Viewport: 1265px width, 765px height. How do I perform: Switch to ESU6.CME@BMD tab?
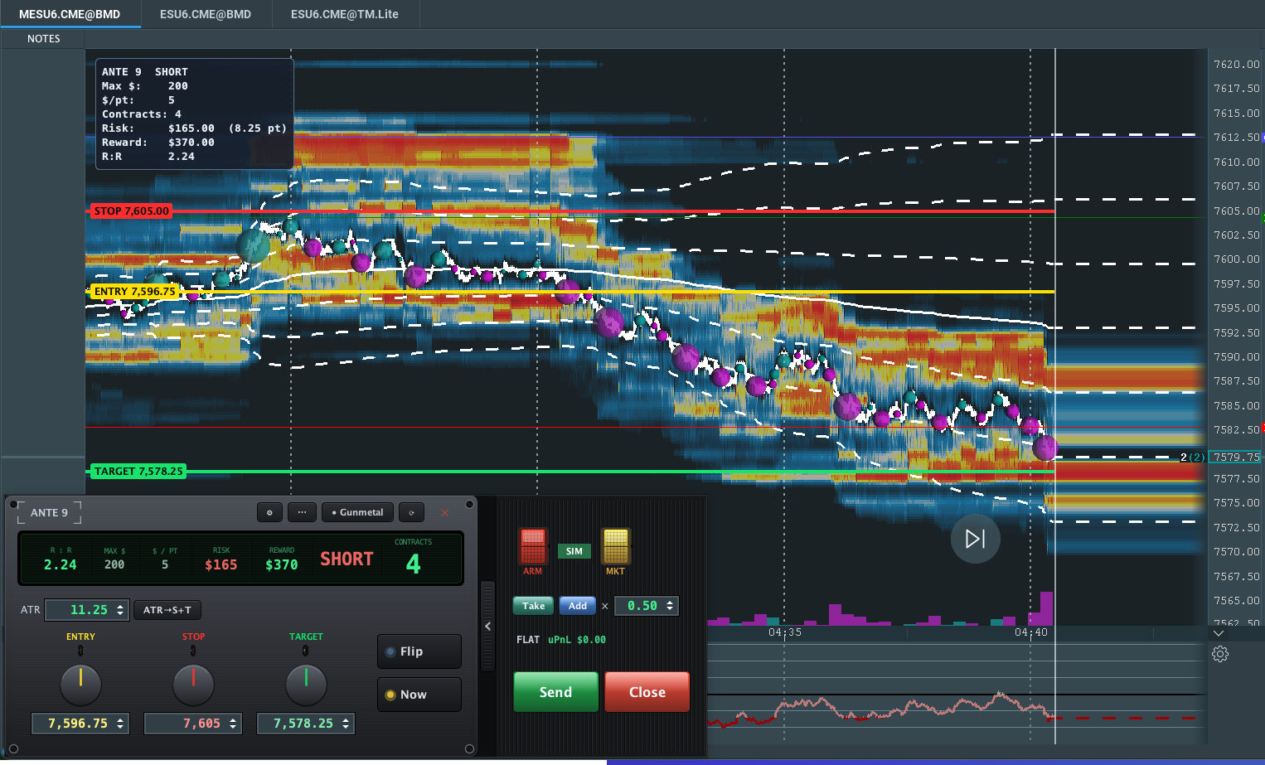point(206,14)
